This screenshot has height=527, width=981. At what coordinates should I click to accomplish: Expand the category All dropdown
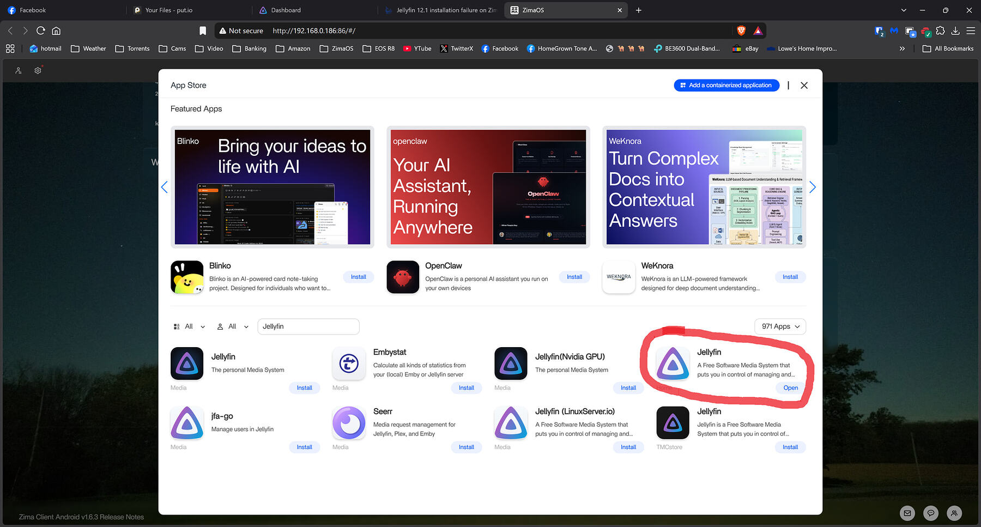189,326
